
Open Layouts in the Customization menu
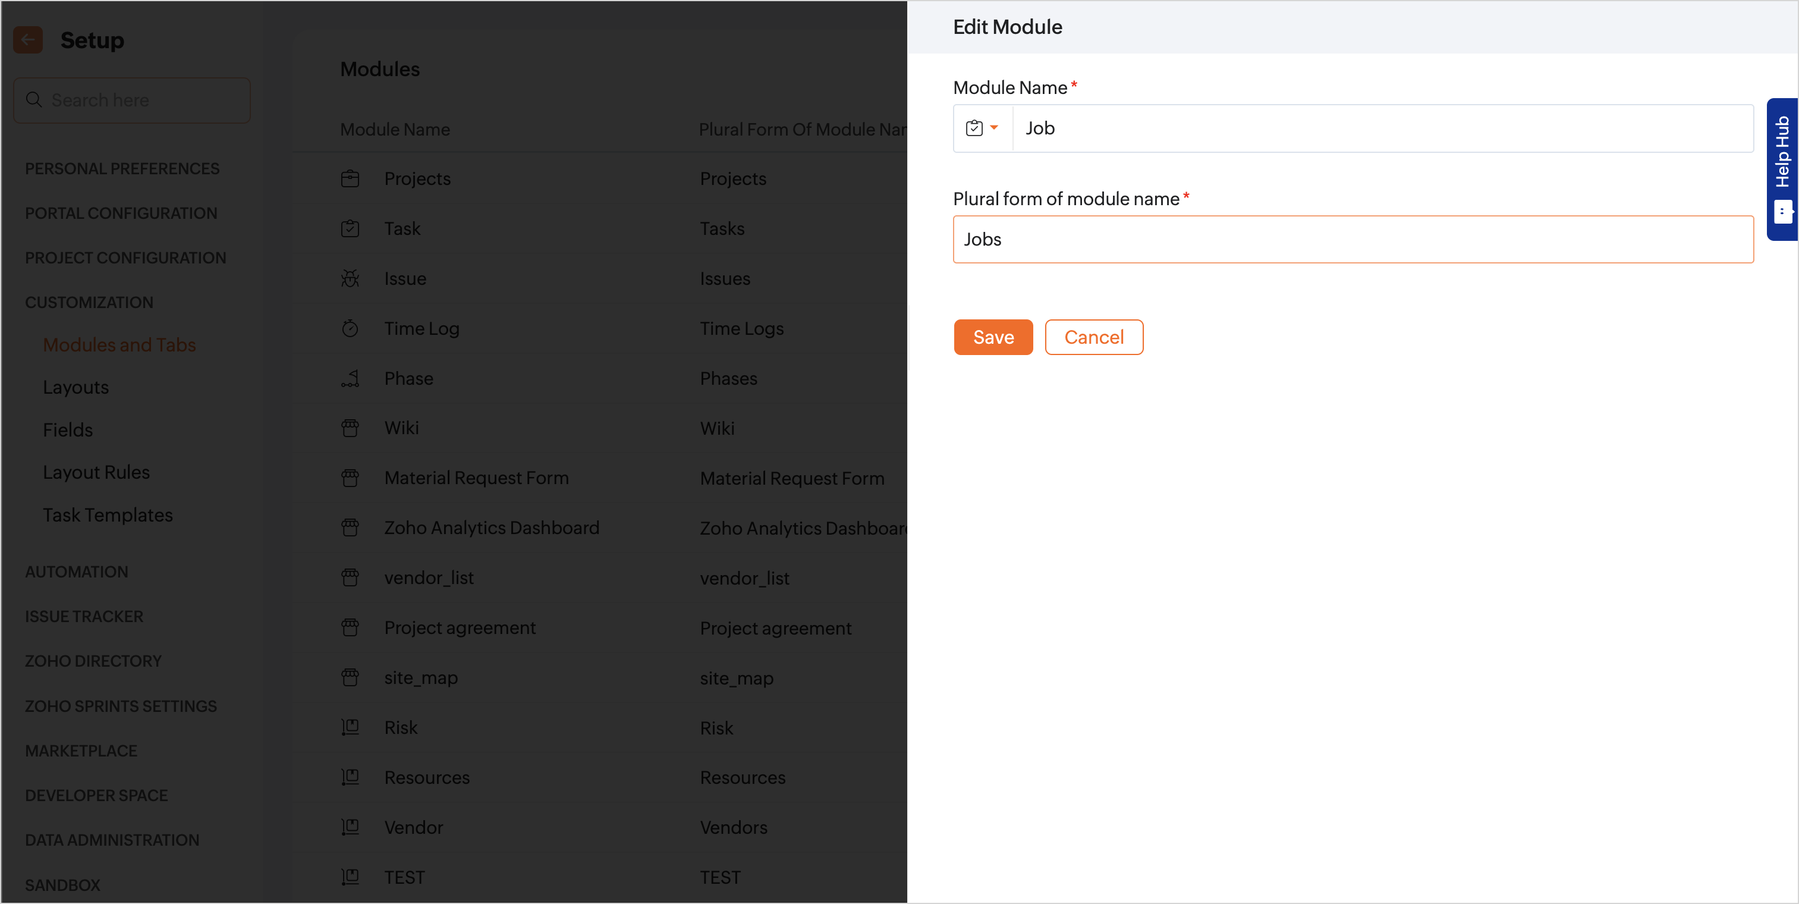click(x=76, y=387)
